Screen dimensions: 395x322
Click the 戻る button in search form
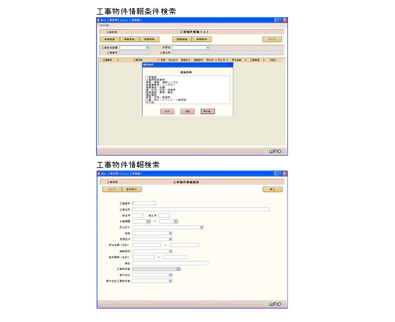(272, 189)
